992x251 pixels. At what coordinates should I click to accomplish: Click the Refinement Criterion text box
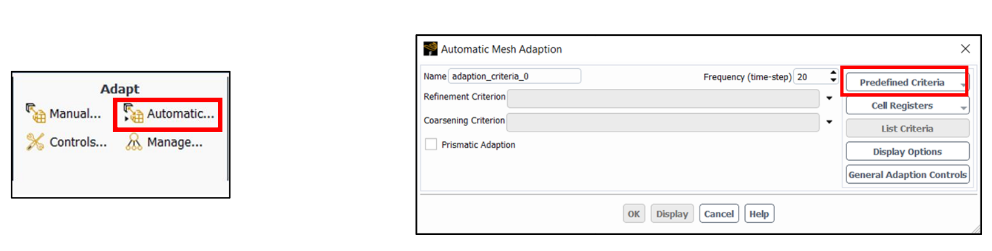(x=663, y=98)
